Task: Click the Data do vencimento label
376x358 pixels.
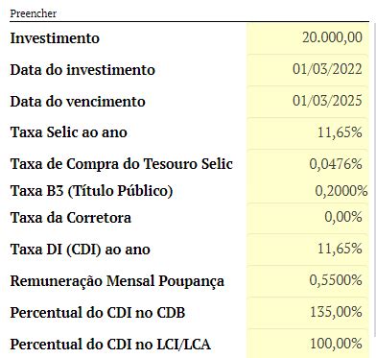Action: click(78, 102)
